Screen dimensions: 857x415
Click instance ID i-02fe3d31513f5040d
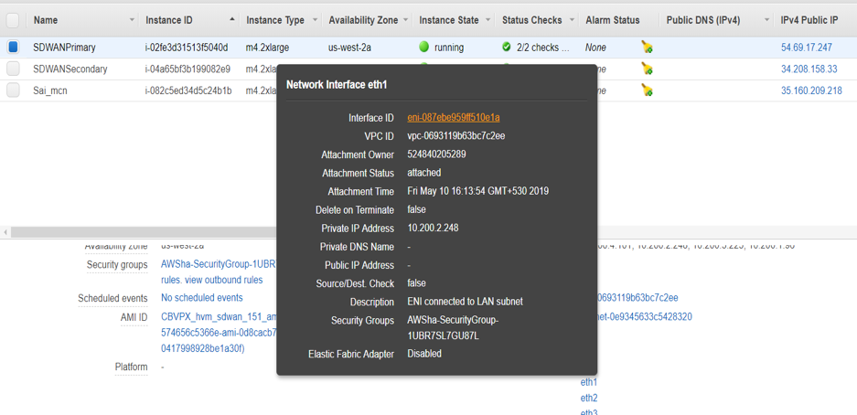tap(187, 48)
